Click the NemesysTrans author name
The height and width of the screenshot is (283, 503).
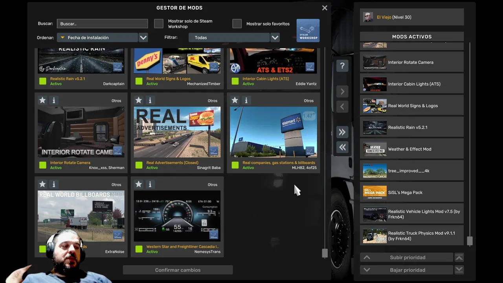pos(207,252)
